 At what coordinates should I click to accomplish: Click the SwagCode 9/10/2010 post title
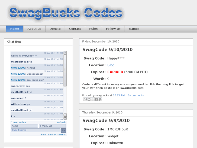[107, 49]
